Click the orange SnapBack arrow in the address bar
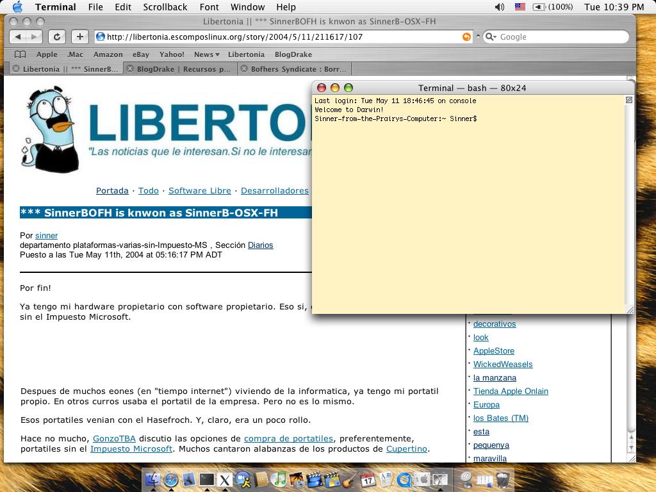Viewport: 656px width, 492px height. point(466,37)
